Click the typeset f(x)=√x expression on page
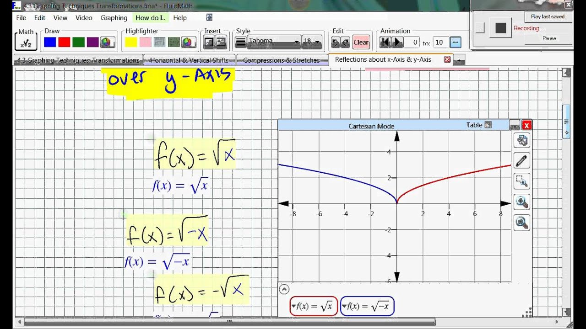The image size is (586, 329). 180,186
